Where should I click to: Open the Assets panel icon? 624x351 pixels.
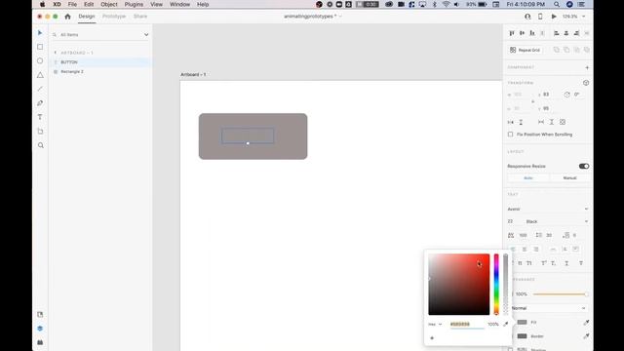40,314
